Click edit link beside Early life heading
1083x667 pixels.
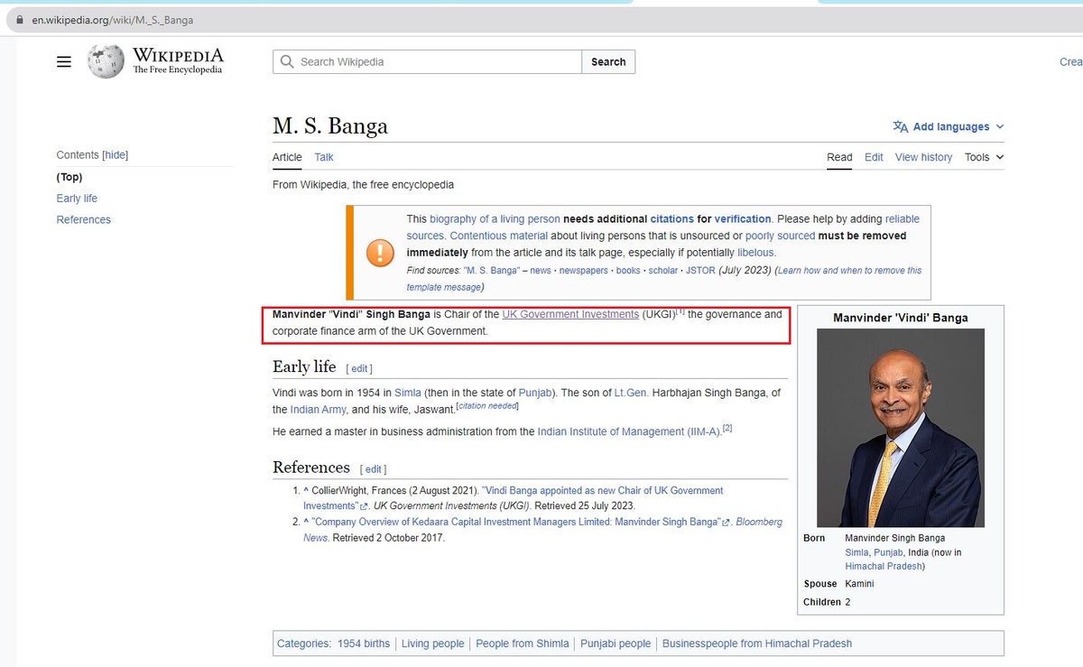point(359,369)
